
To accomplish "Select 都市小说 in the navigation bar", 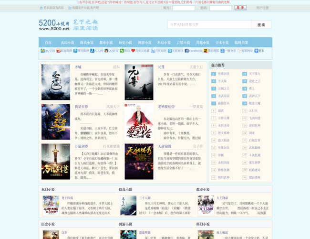I will tap(106, 43).
